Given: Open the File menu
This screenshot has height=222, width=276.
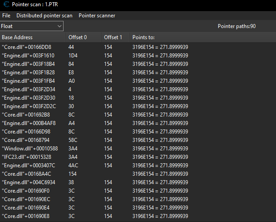Looking at the screenshot, I should click(6, 16).
